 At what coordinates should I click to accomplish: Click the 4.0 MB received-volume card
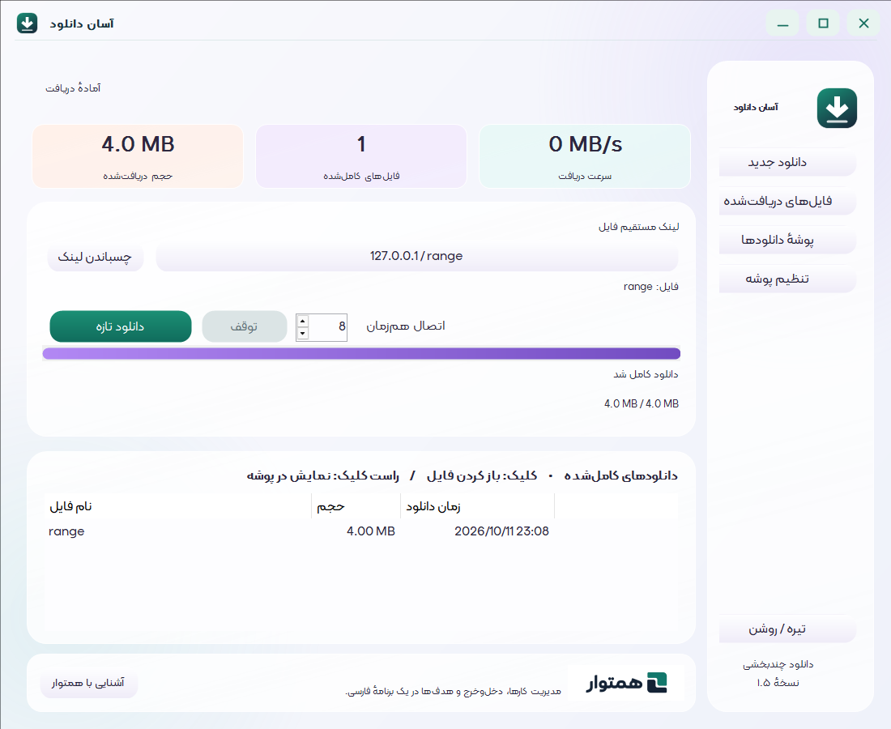coord(138,156)
